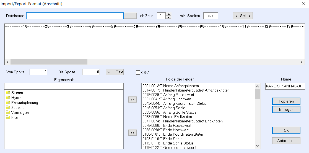The width and height of the screenshot is (309, 153).
Task: Open the Stamm folder in Eigenschaft list
Action: (x=17, y=93)
